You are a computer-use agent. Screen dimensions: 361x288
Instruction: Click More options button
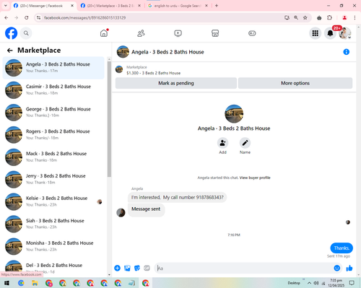pyautogui.click(x=295, y=83)
